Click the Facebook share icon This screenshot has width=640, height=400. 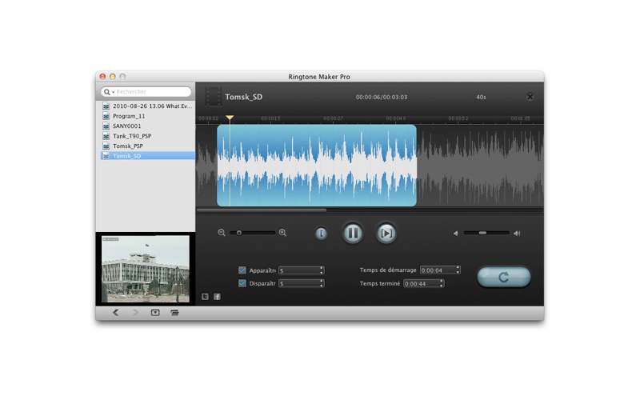[x=217, y=297]
